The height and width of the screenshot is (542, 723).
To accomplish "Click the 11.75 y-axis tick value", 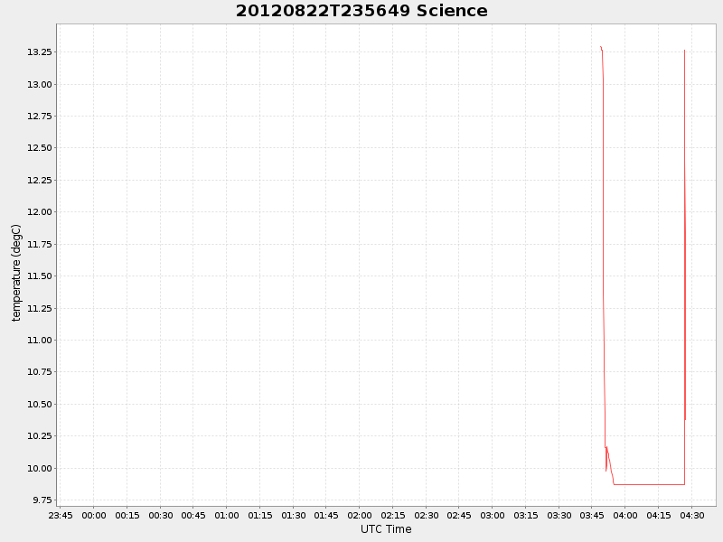I will pyautogui.click(x=39, y=244).
